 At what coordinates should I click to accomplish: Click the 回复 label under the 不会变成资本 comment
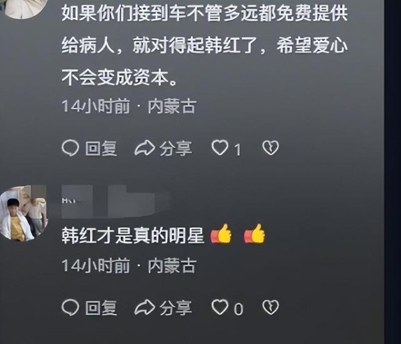tap(102, 148)
